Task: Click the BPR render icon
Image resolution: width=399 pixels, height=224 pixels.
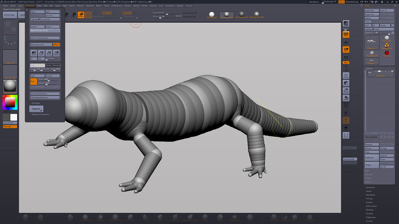Action: click(x=346, y=24)
